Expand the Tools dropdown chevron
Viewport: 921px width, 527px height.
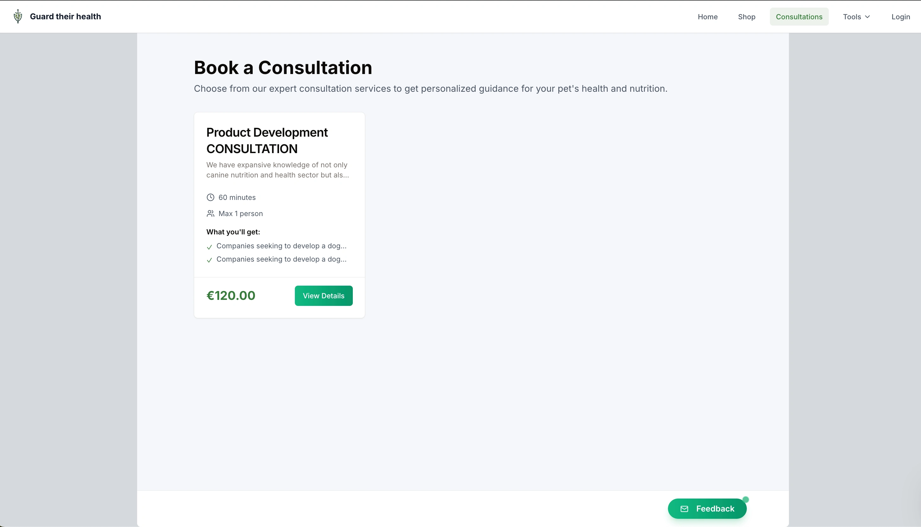pos(867,17)
